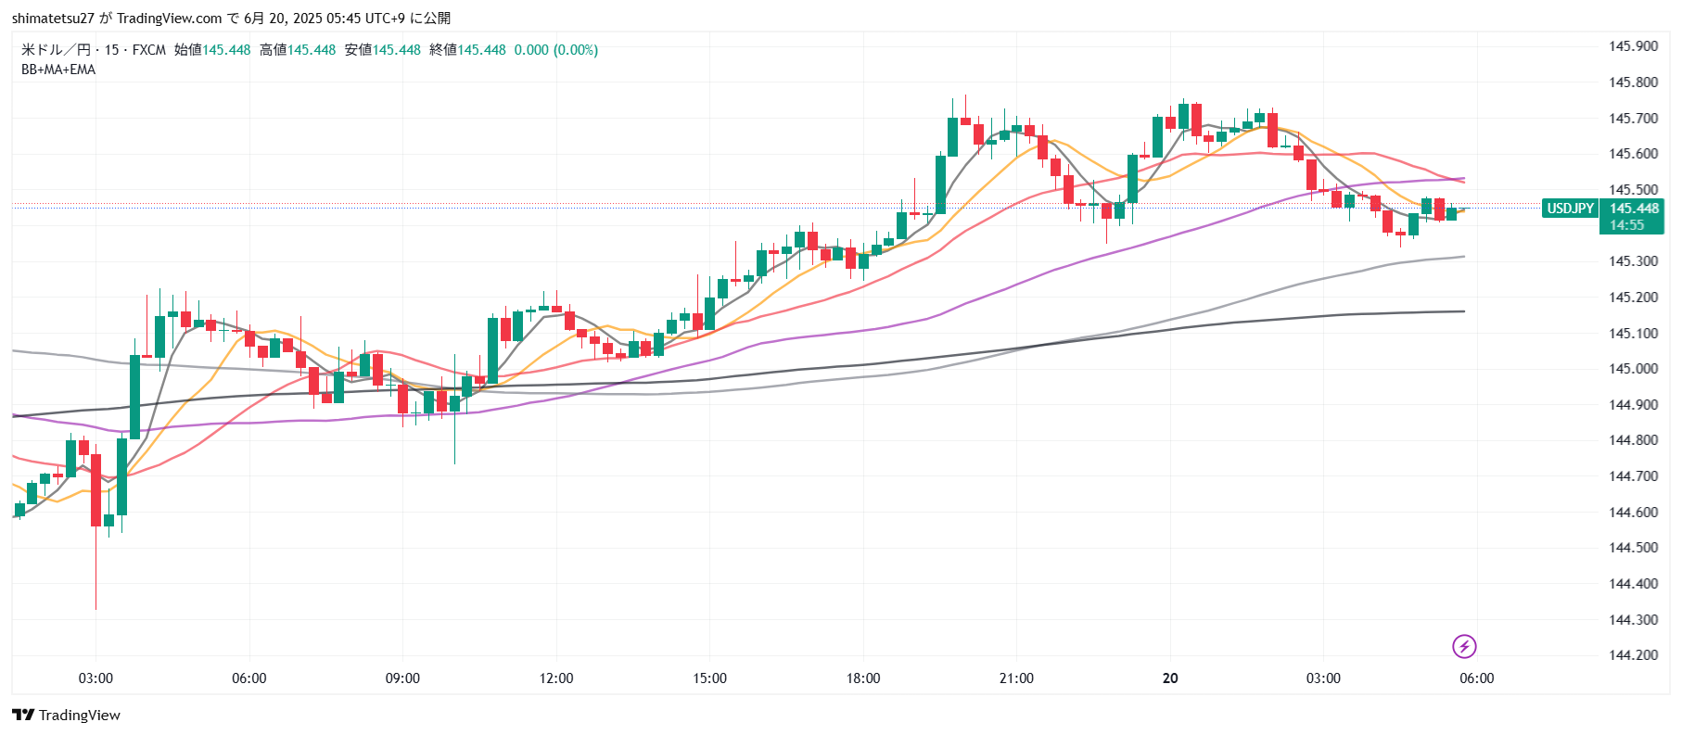
Task: Select the bold date label 20
Action: tap(1170, 678)
